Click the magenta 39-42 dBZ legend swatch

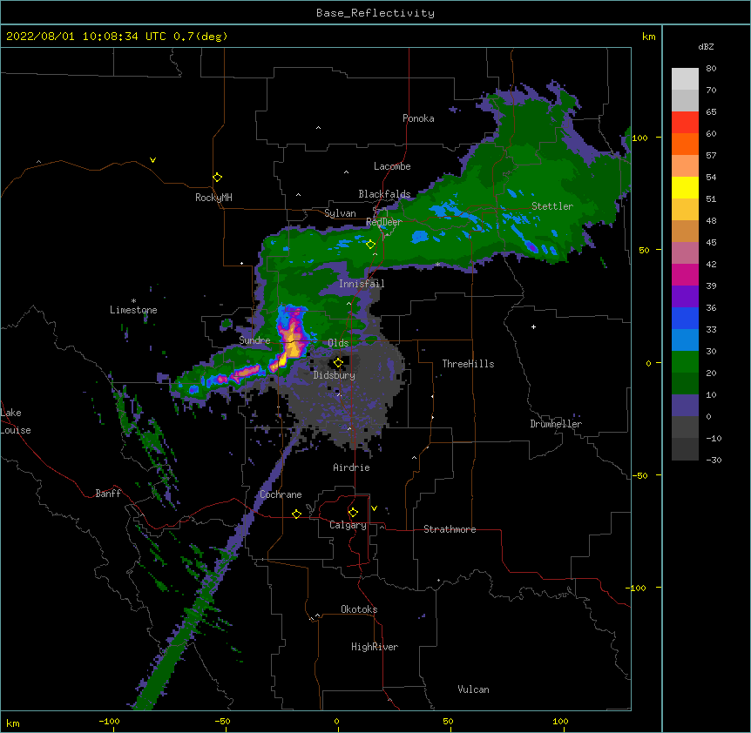[685, 275]
